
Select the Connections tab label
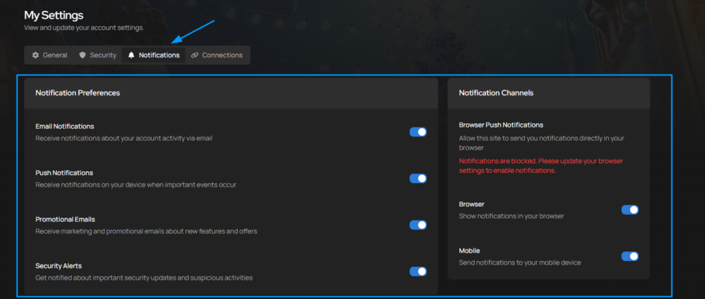[222, 55]
